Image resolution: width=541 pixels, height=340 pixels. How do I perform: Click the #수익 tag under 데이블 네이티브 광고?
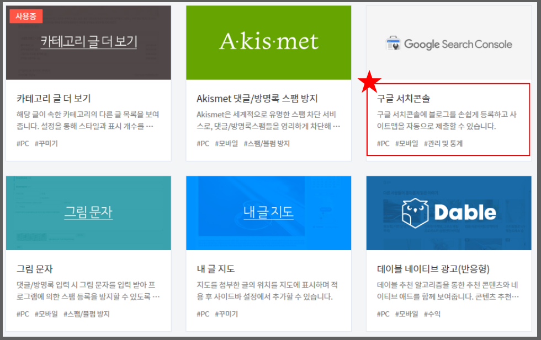[432, 314]
